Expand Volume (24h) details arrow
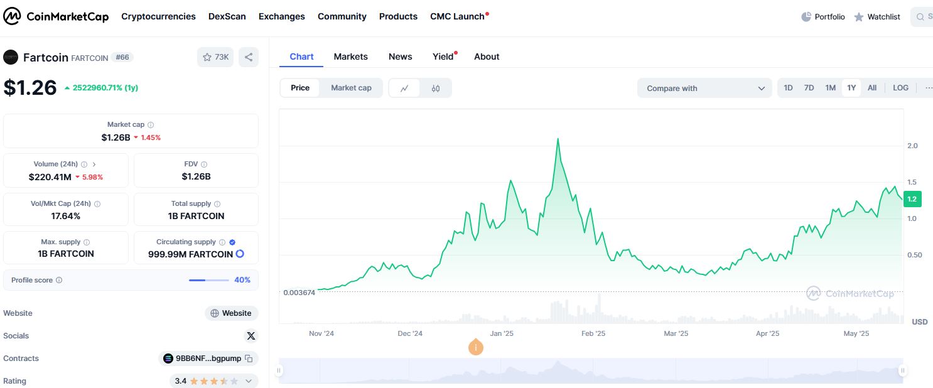The height and width of the screenshot is (388, 933). coord(94,164)
